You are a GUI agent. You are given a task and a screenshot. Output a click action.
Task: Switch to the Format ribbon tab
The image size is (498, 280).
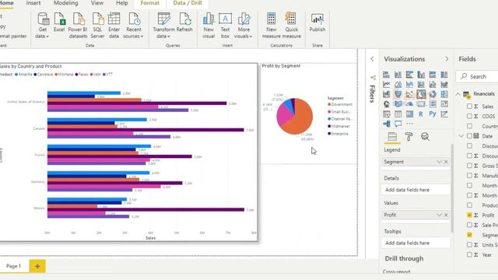tap(149, 3)
